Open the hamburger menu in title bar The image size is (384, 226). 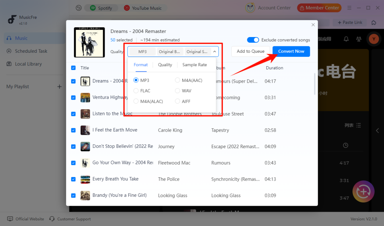[349, 8]
